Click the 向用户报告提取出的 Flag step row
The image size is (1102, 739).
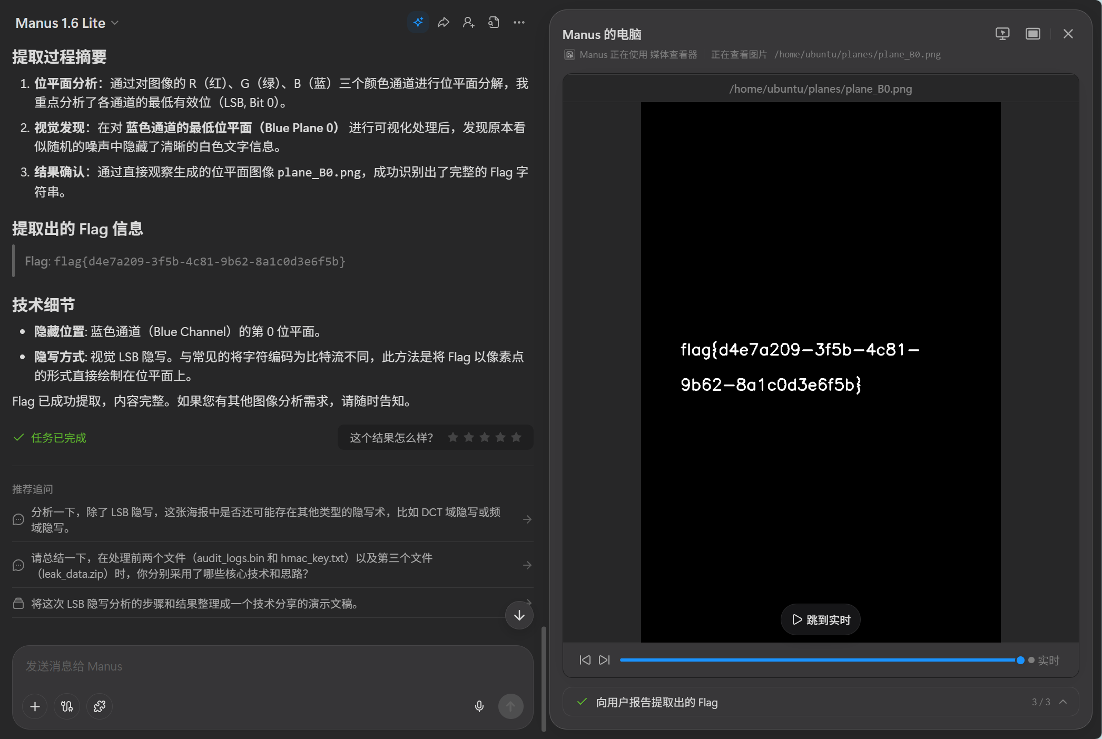821,702
